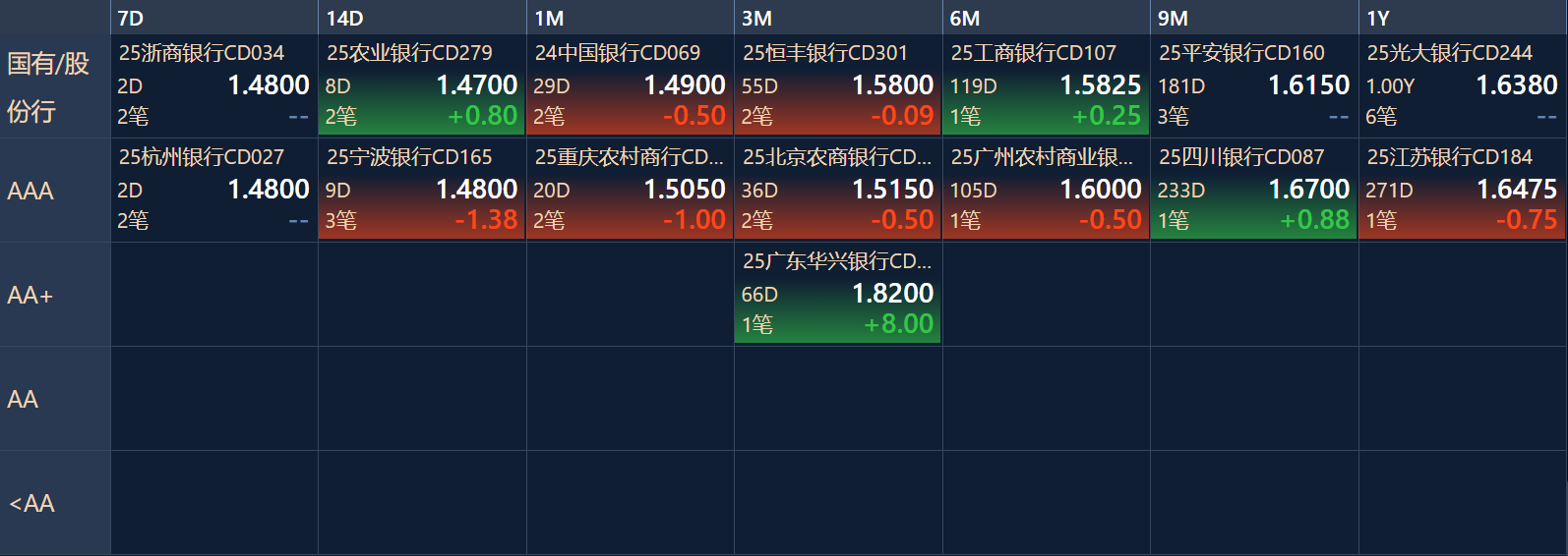Click the AA rating row label
The image size is (1568, 556).
click(x=55, y=399)
